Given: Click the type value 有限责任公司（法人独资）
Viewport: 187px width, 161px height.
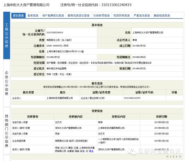Looking at the screenshot, I should click(59, 40).
